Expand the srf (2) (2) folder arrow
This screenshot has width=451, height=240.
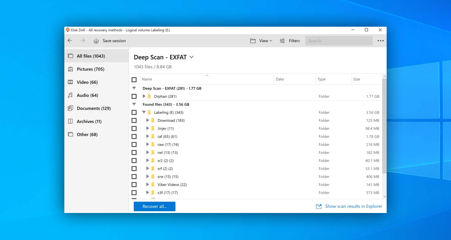(x=148, y=169)
